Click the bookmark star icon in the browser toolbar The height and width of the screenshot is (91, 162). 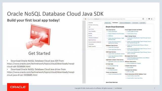[x=152, y=19]
